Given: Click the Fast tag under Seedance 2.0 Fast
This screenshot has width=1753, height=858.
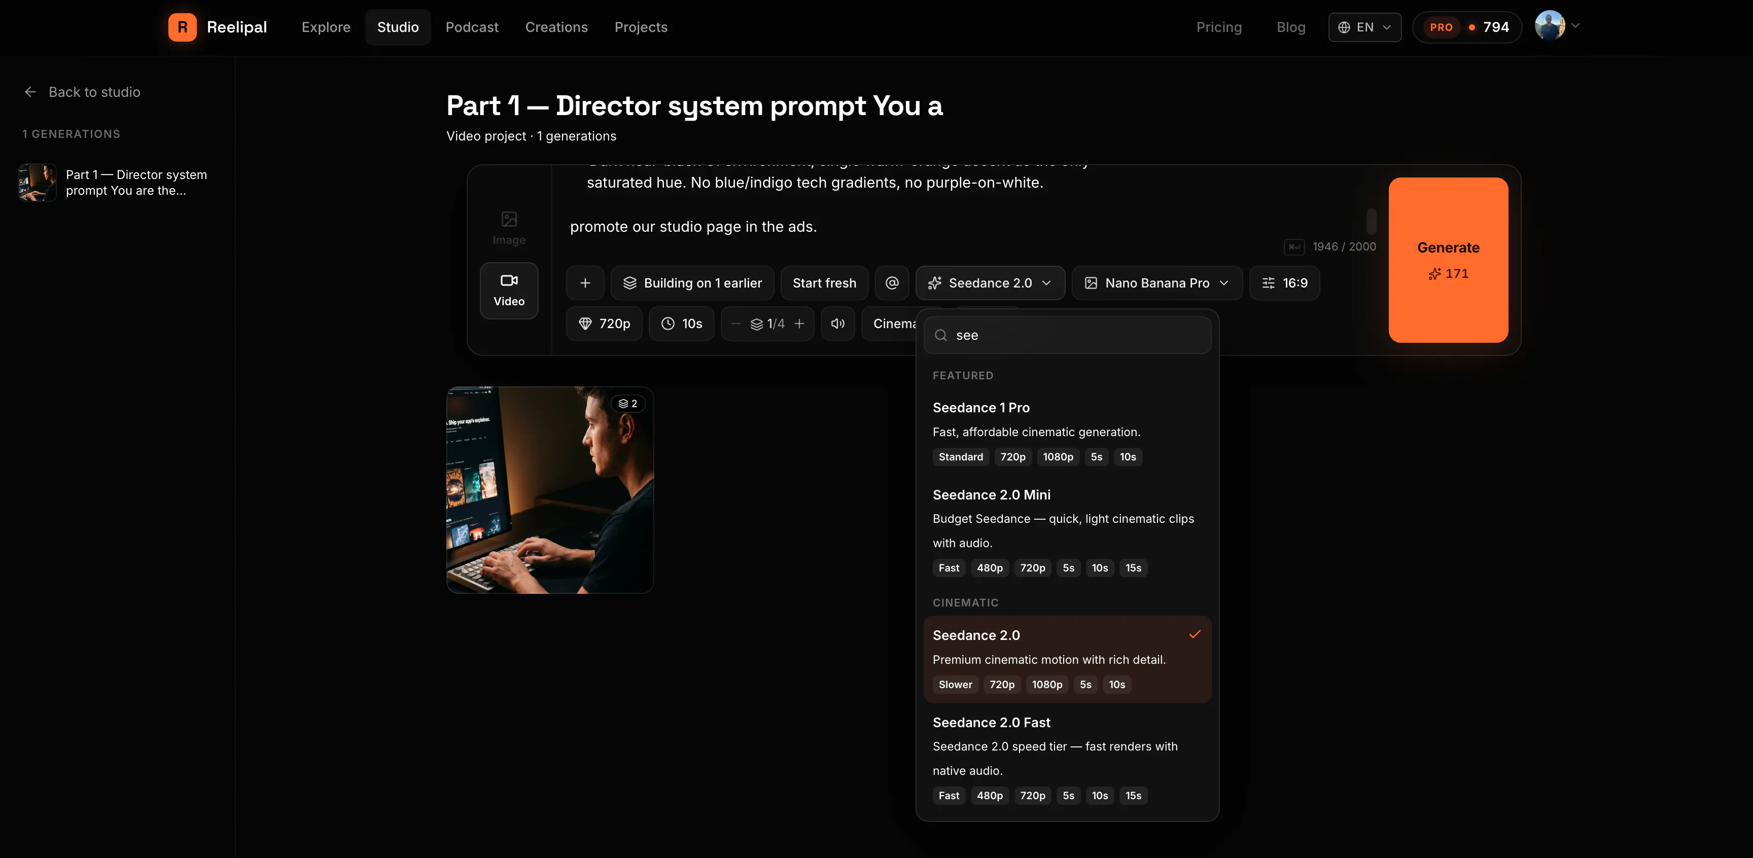Looking at the screenshot, I should point(949,796).
